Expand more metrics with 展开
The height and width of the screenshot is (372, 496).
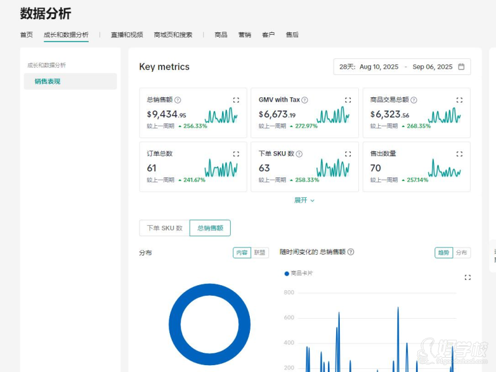click(x=304, y=200)
